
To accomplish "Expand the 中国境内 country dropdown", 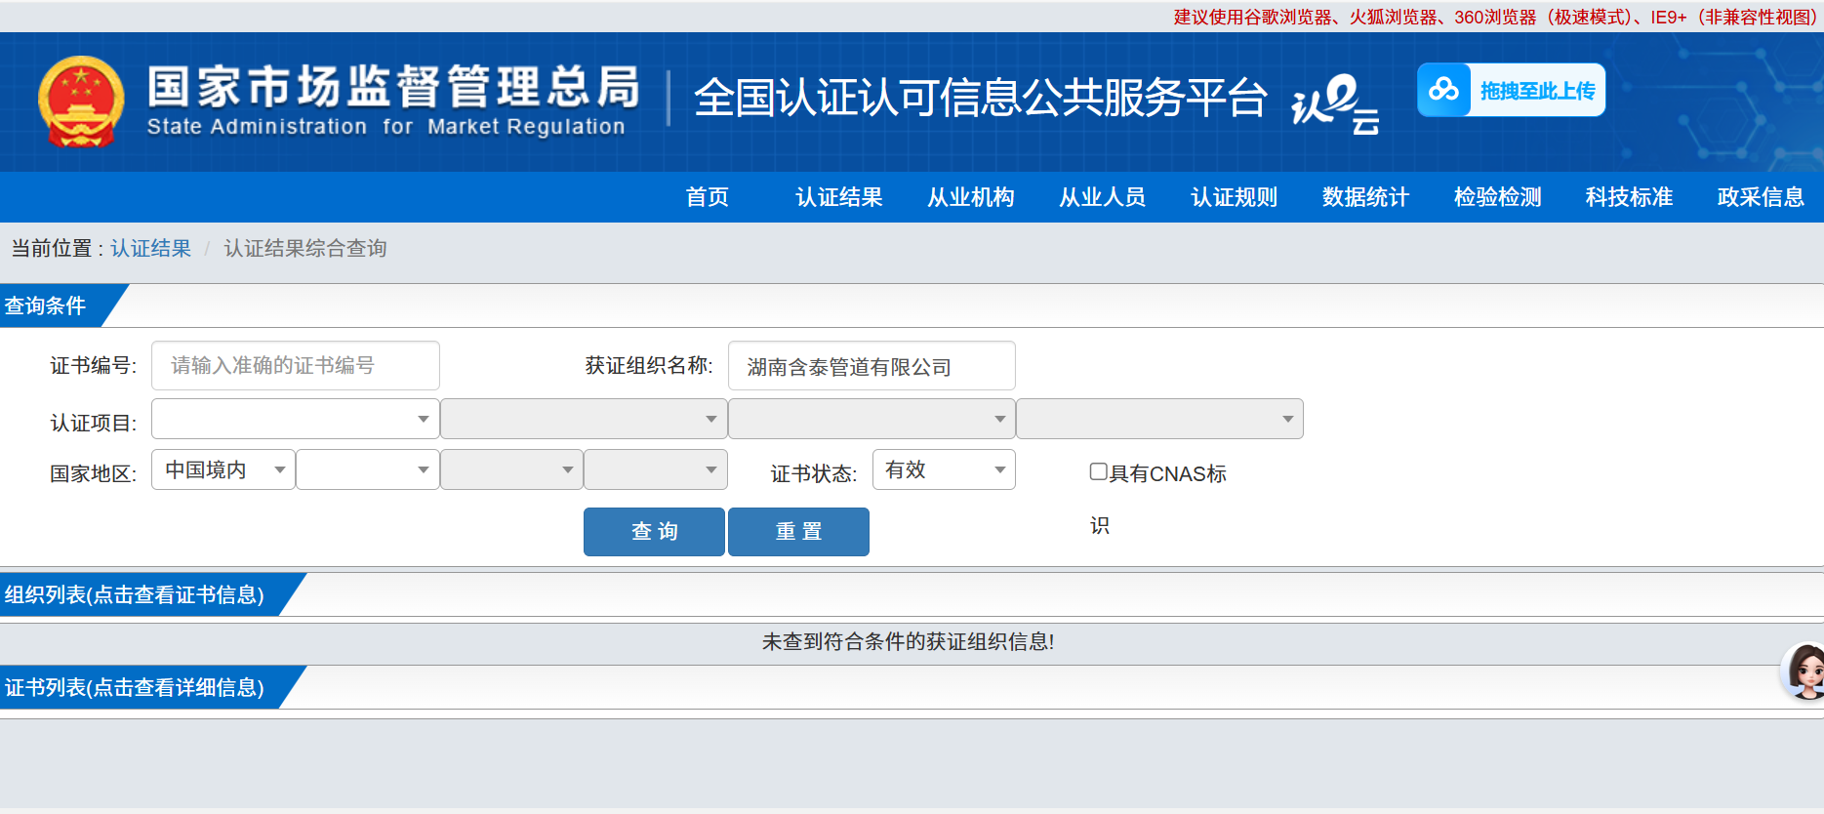I will (223, 469).
